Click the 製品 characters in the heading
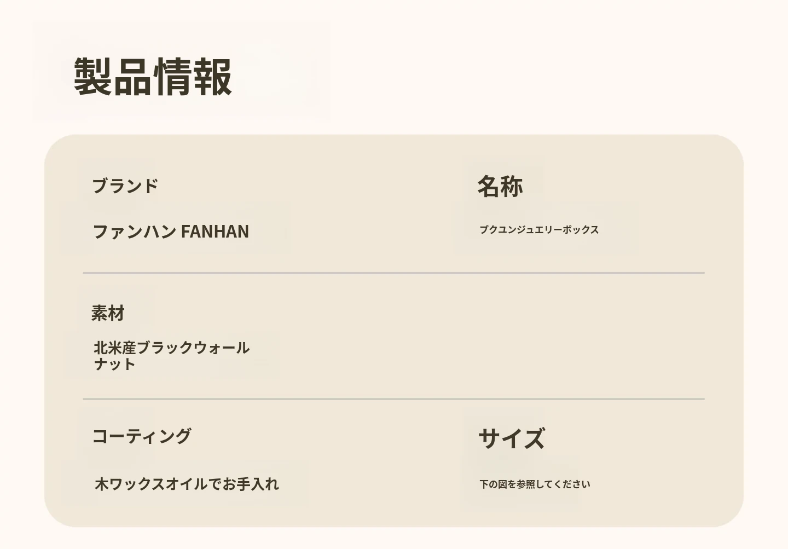 [x=113, y=77]
